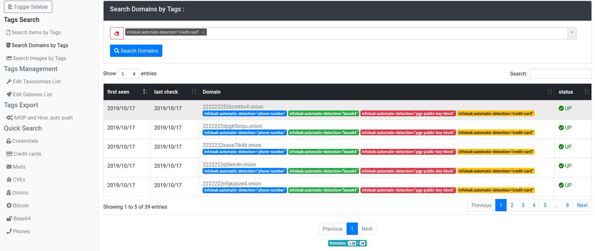
Task: Click the credit card icon in sidebar
Action: (x=9, y=154)
